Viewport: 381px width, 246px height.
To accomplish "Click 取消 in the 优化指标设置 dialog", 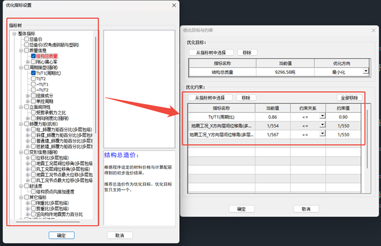I will coord(120,235).
